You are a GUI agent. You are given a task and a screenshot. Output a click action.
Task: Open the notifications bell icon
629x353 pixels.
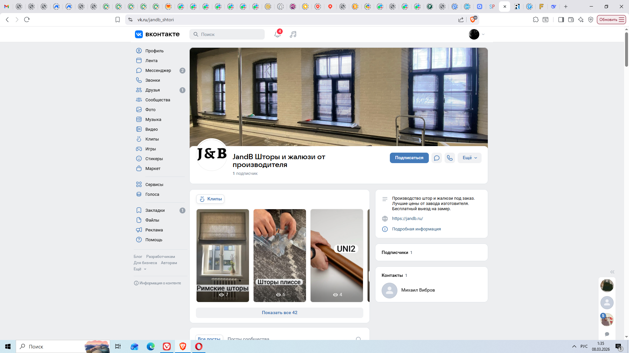[x=277, y=34]
